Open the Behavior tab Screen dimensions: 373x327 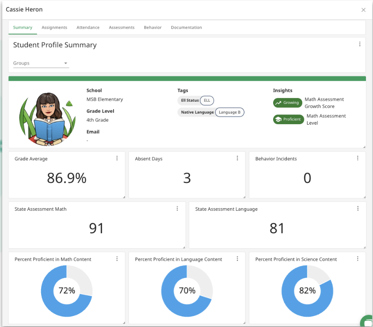[x=152, y=27]
